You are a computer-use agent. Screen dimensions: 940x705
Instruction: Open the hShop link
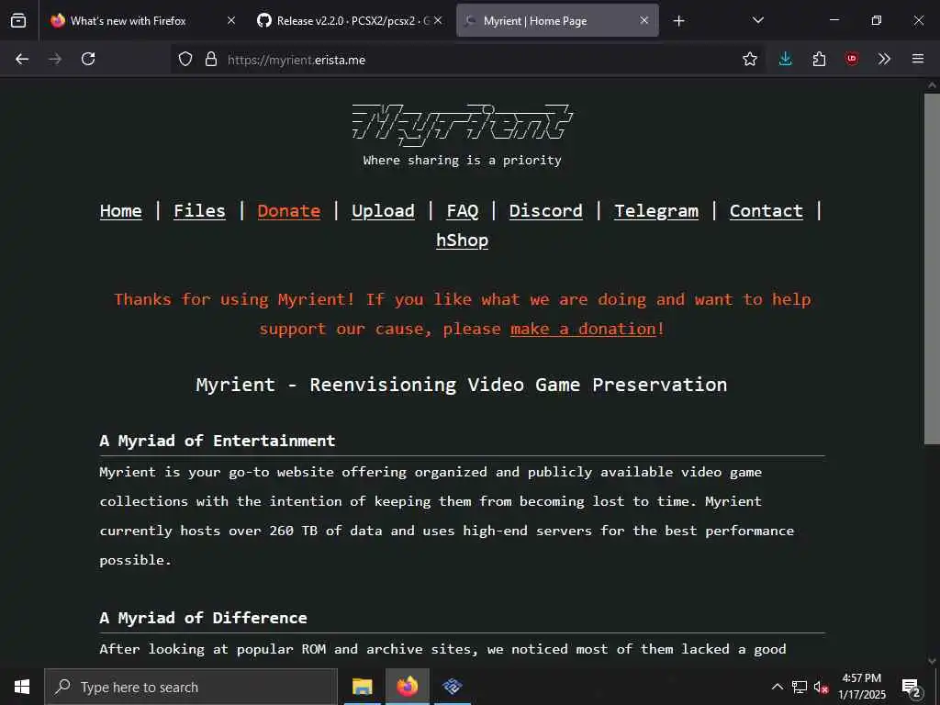click(463, 241)
